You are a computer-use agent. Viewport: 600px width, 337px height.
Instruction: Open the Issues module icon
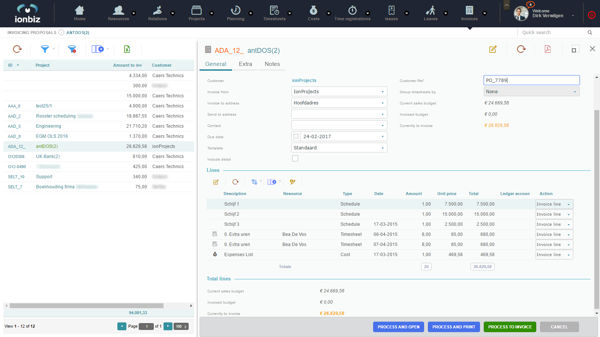[x=391, y=10]
